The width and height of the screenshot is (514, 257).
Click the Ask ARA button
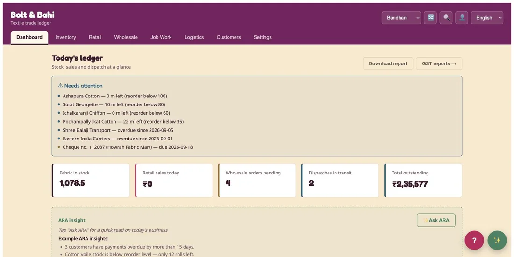click(x=436, y=220)
